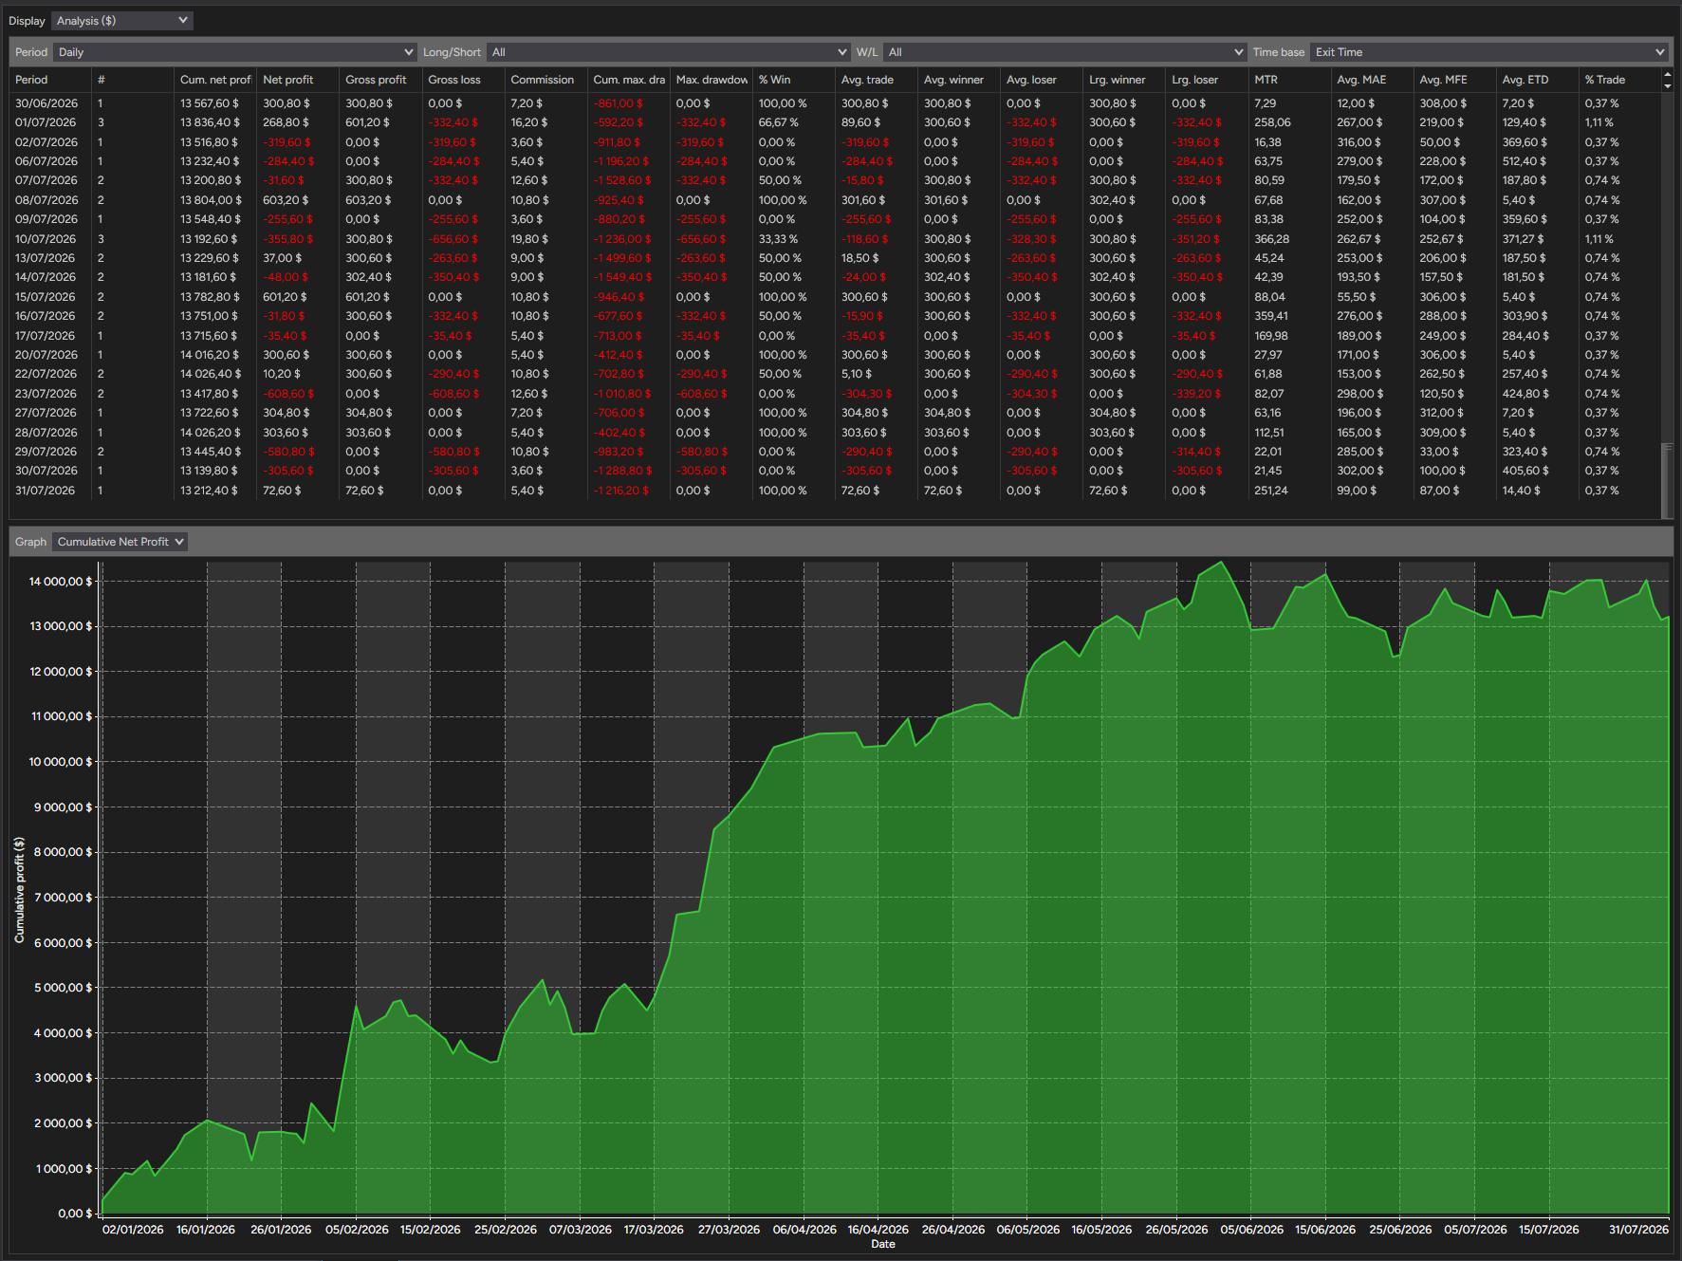The image size is (1682, 1261).
Task: Sort by the Avg. MFE column header
Action: 1453,80
